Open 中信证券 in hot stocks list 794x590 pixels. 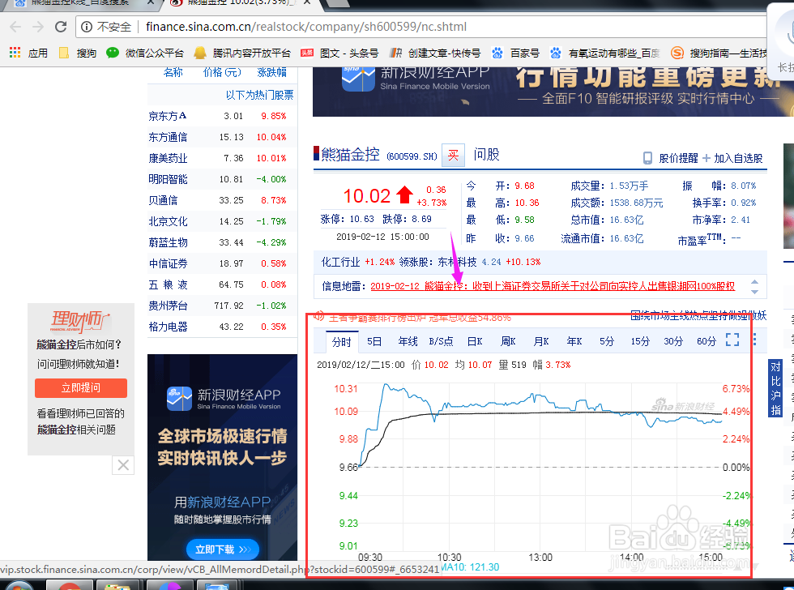(168, 264)
